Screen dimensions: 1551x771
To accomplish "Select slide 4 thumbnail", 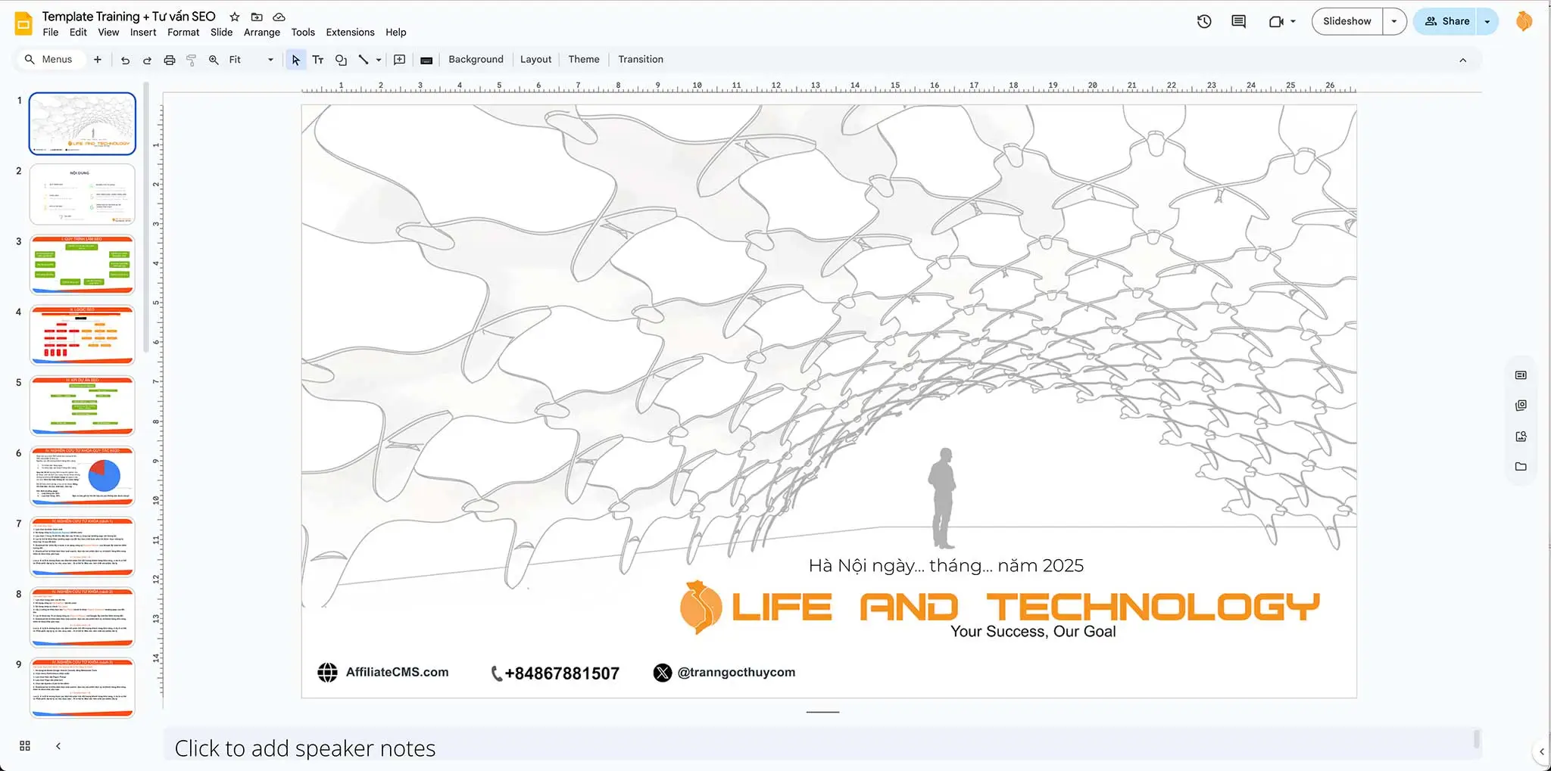I will [x=83, y=335].
